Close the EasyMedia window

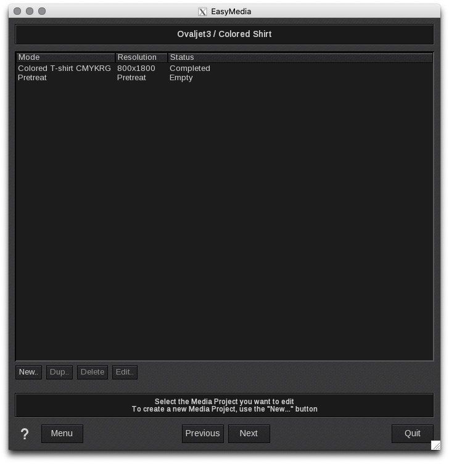[17, 11]
